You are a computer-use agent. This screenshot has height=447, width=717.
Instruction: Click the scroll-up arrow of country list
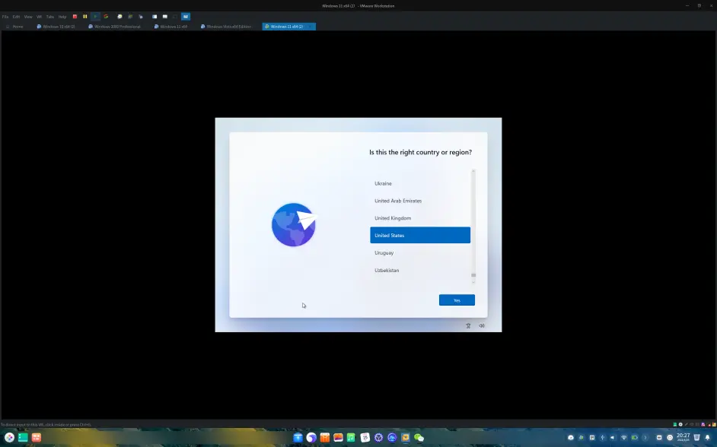click(x=473, y=171)
